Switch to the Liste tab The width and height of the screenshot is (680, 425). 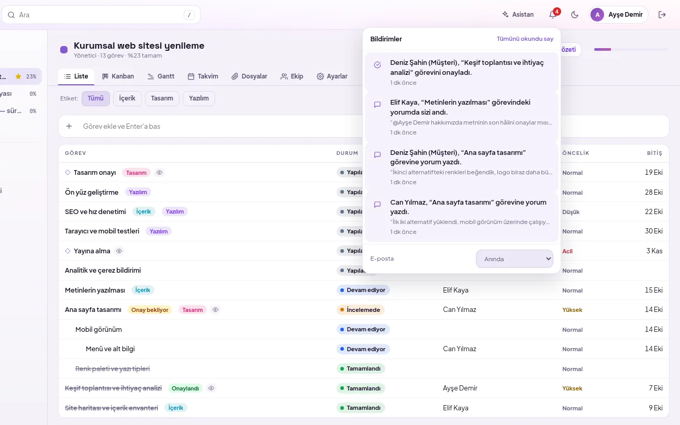76,76
